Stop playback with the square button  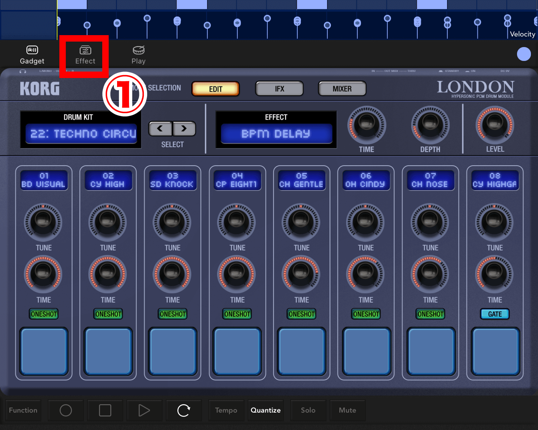click(x=105, y=410)
